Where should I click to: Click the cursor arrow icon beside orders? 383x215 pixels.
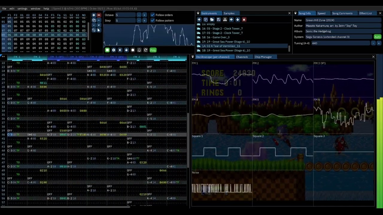(99, 30)
